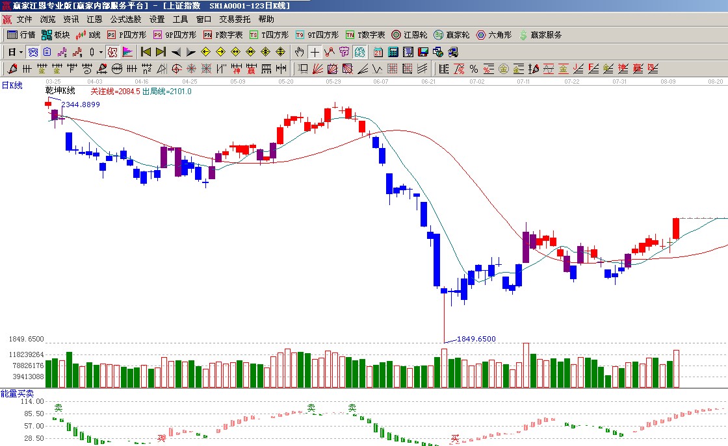This screenshot has height=446, width=728.
Task: Click the 1849.6500 low price label
Action: coord(476,339)
